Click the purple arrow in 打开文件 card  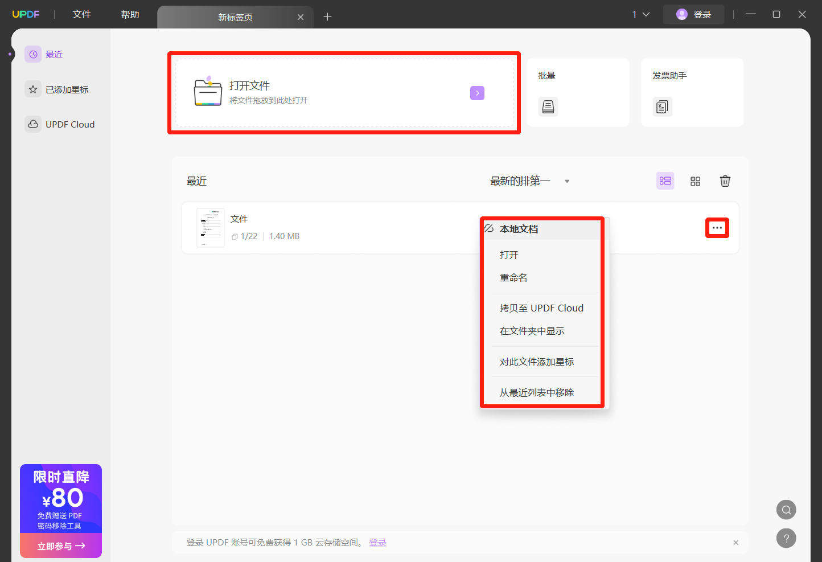click(x=477, y=93)
